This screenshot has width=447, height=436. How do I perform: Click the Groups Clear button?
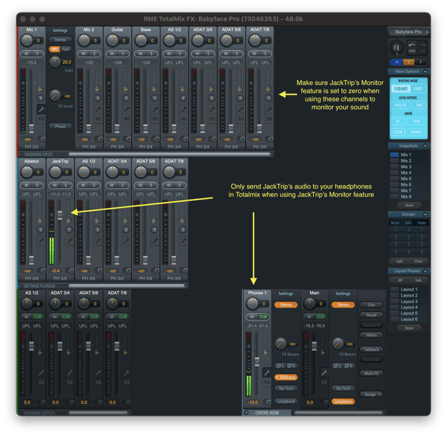coord(418,261)
